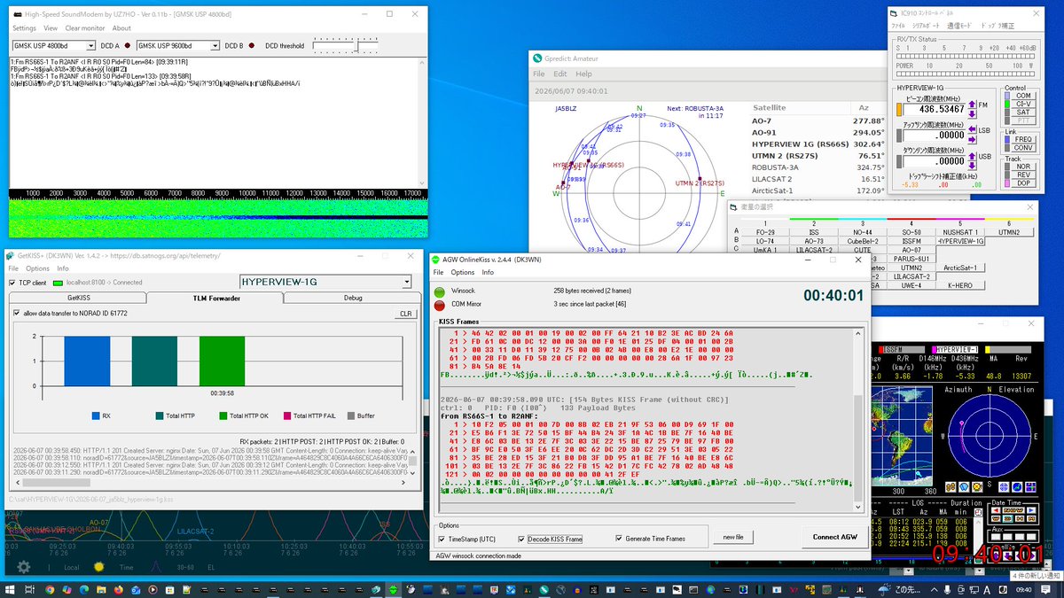
Task: Click the uplink frequency field in IC910 panel
Action: [x=935, y=136]
